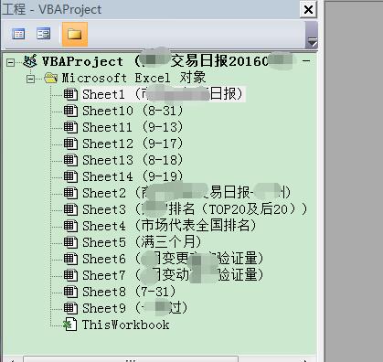Select the VBAProject root label
Image resolution: width=383 pixels, height=362 pixels.
[167, 61]
